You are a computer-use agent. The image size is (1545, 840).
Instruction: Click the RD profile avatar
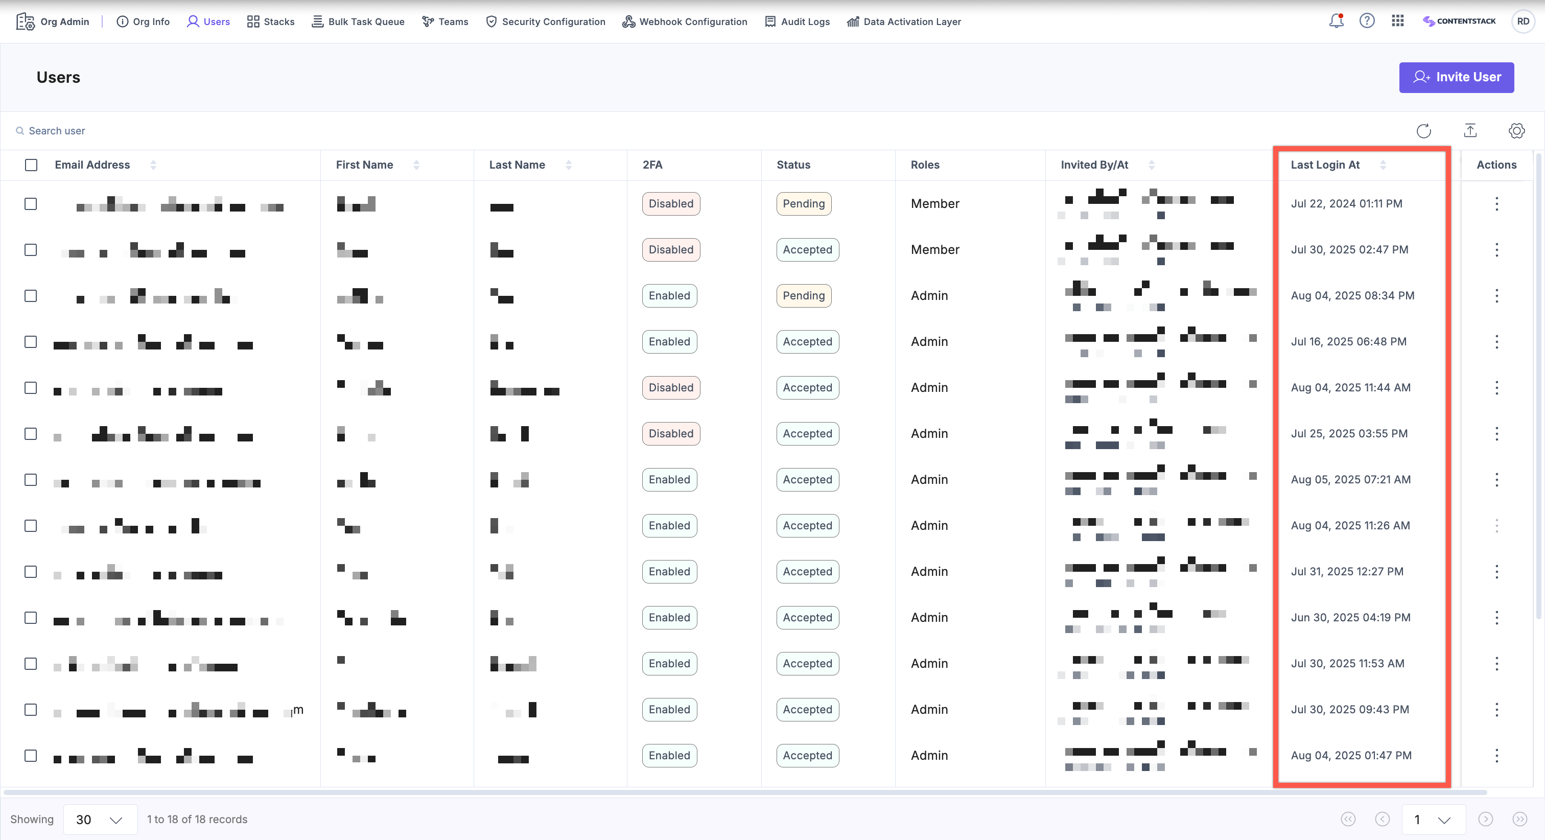(x=1523, y=21)
